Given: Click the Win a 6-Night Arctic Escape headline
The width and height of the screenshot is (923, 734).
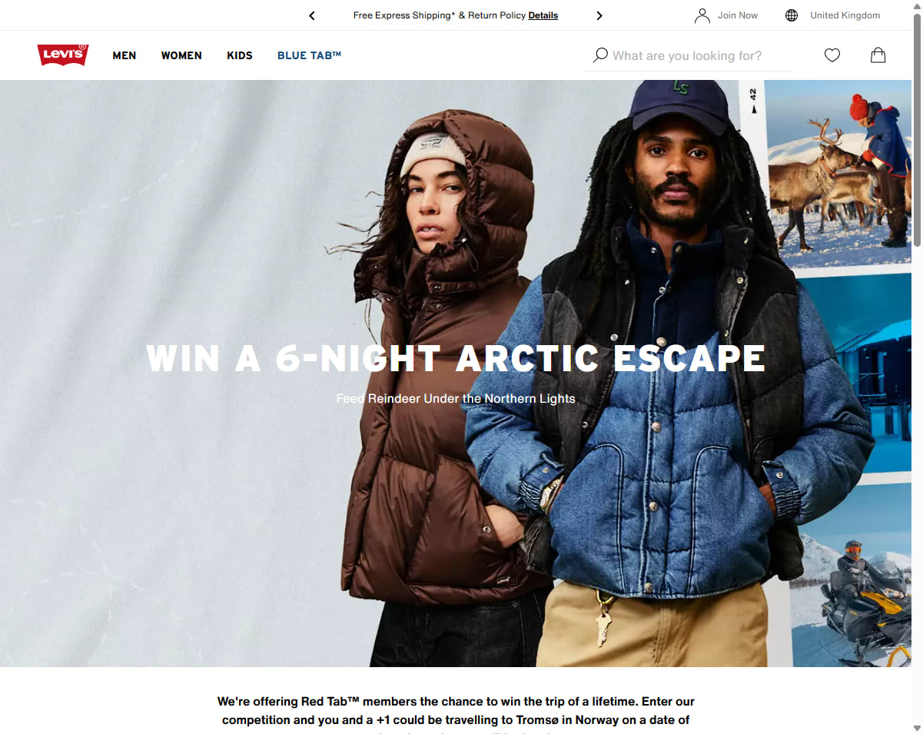Looking at the screenshot, I should pos(456,358).
